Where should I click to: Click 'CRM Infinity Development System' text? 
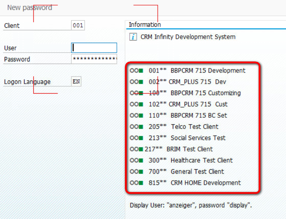188,37
